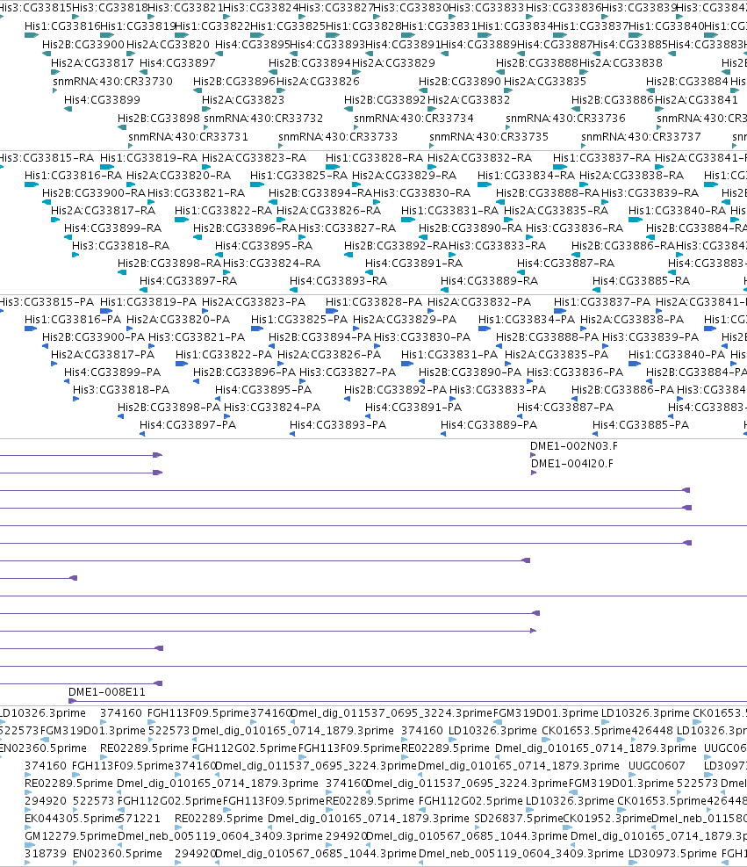Click protein His1:CG33816-PA label

[73, 320]
